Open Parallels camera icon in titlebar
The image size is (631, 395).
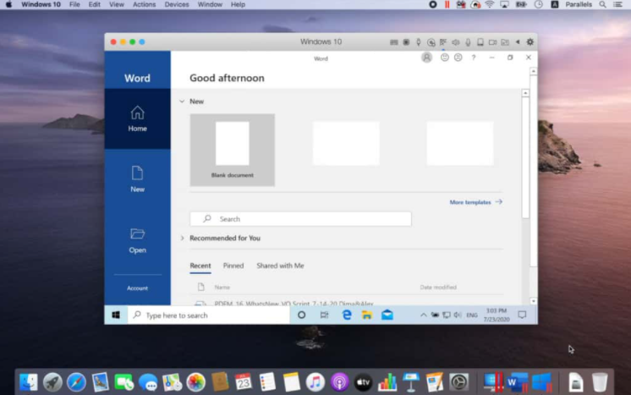(492, 42)
